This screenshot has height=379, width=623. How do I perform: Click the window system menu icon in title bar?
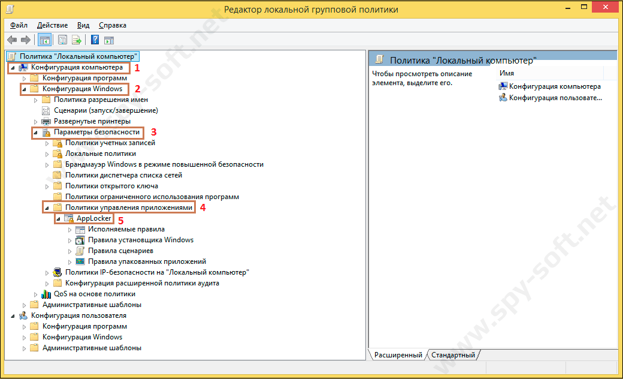[x=10, y=9]
